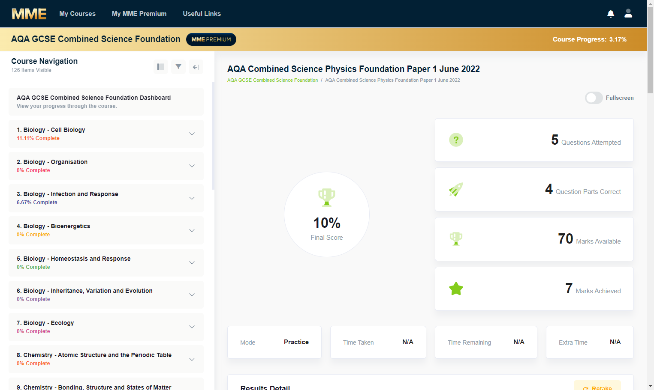Viewport: 654px width, 390px height.
Task: Open the notifications bell icon
Action: click(x=611, y=14)
